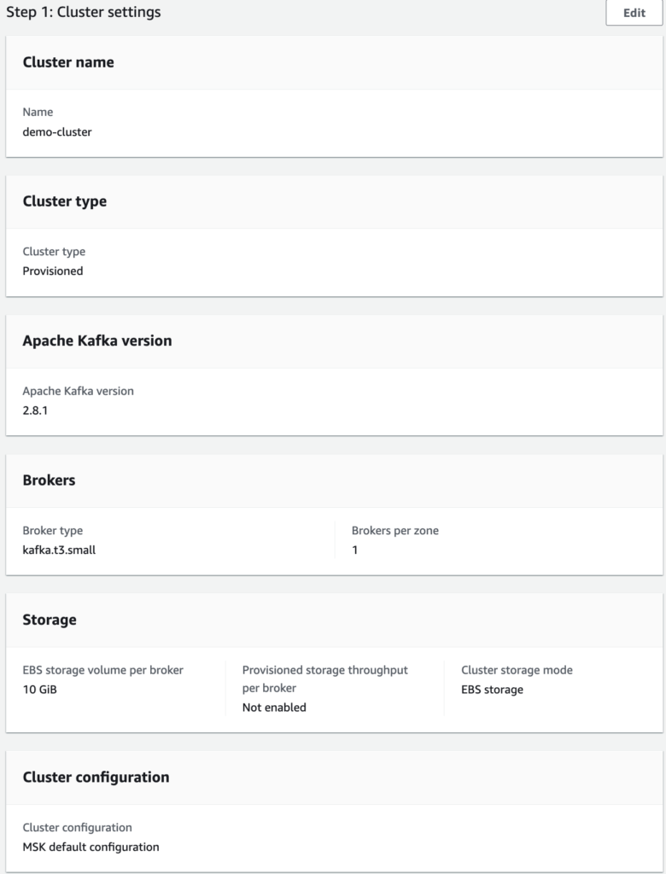Select the Provisioned cluster type value
The width and height of the screenshot is (666, 874).
click(53, 271)
